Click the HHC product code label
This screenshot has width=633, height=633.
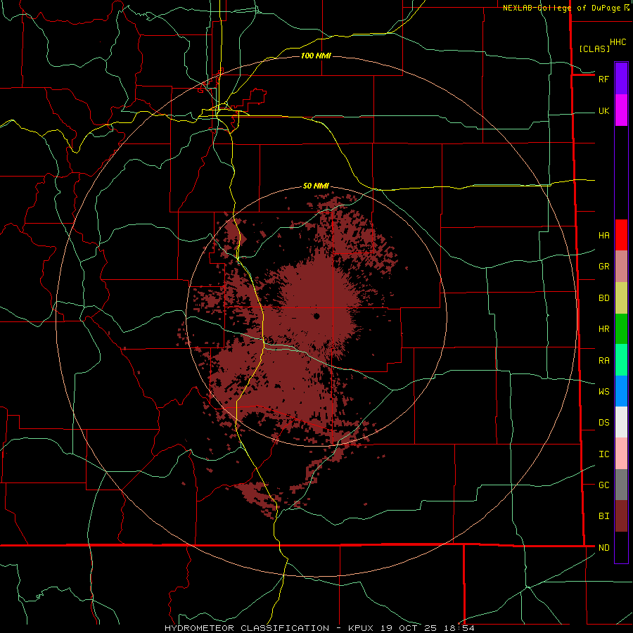[618, 42]
